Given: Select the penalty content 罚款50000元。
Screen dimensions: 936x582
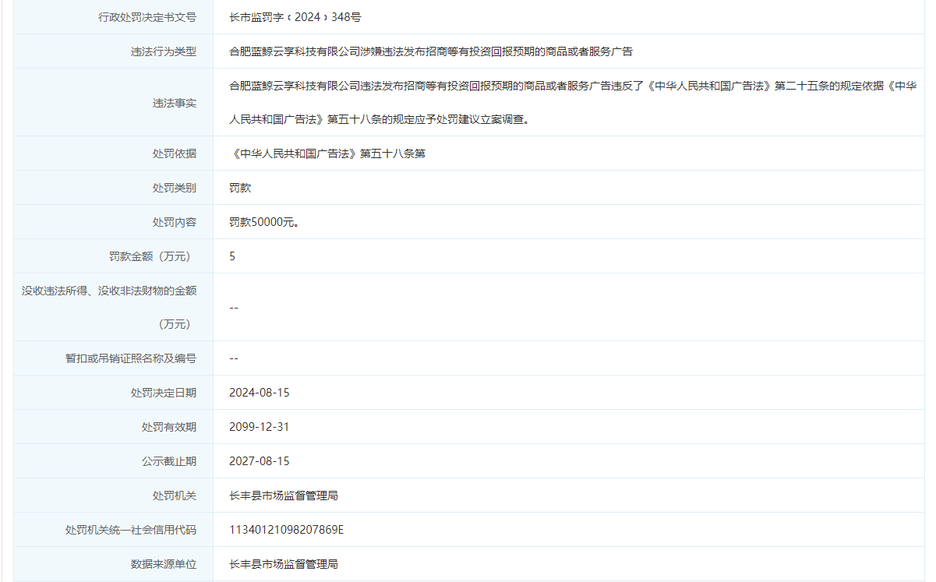Looking at the screenshot, I should tap(264, 222).
